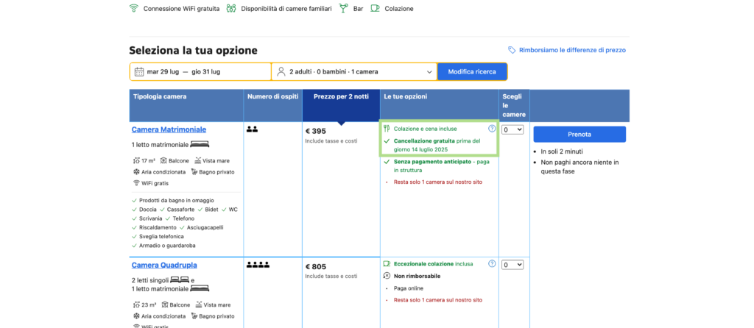The image size is (754, 328).
Task: Click Rimborsiamo le differenze di prezzo link
Action: tap(571, 50)
